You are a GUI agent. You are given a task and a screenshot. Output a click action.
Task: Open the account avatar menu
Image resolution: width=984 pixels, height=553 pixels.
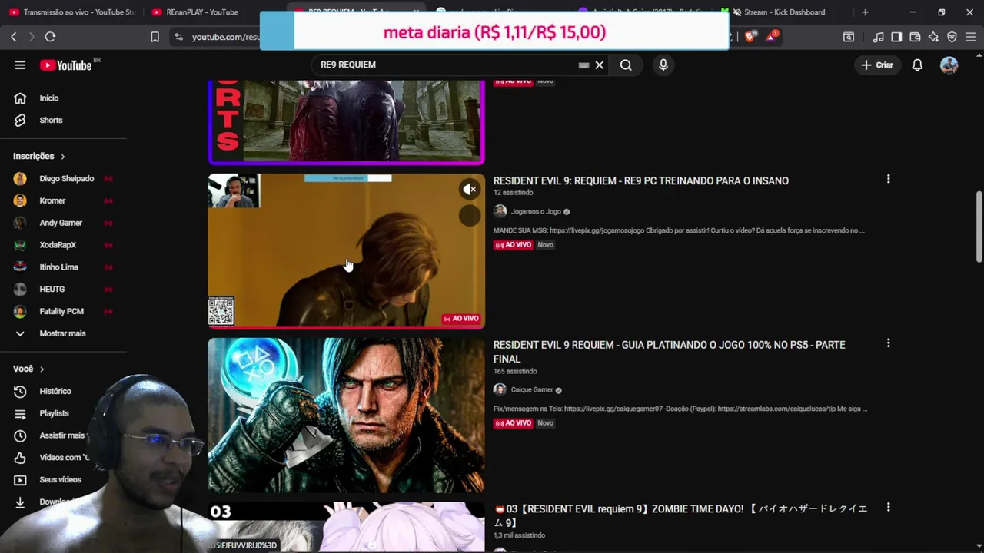(949, 65)
